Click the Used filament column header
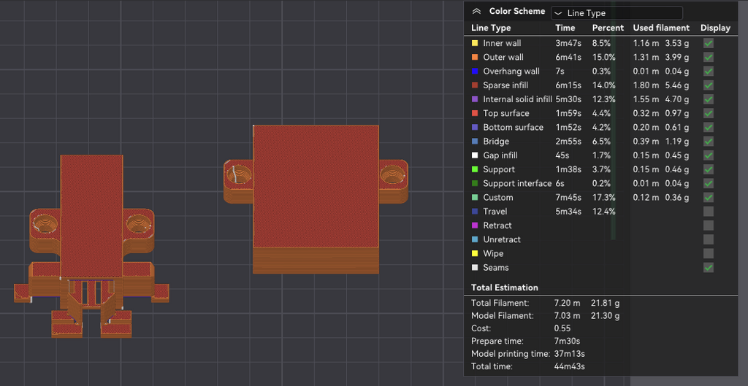This screenshot has width=748, height=386. pyautogui.click(x=661, y=28)
